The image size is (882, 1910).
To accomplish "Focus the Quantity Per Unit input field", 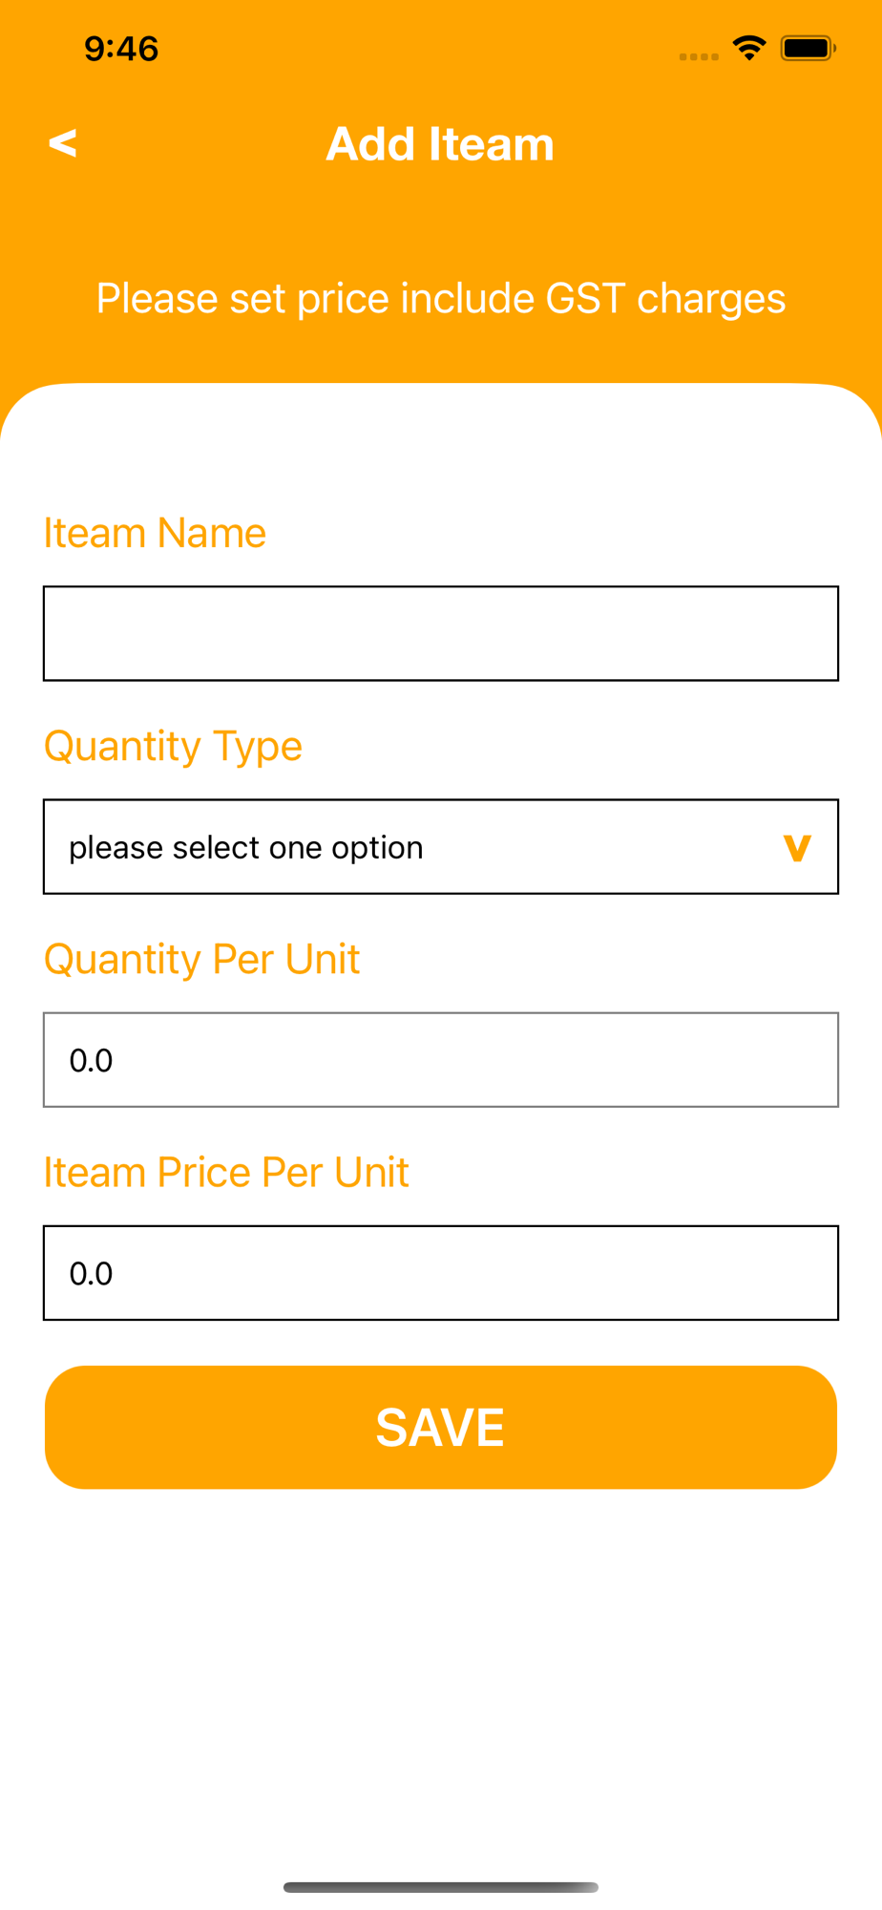I will 441,1060.
